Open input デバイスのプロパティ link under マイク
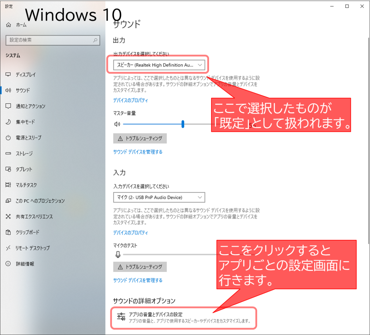Screen dimensions: 370x335 130,232
